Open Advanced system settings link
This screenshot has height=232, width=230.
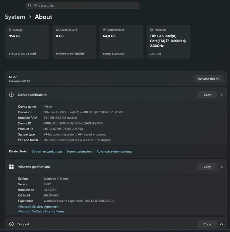(114, 151)
